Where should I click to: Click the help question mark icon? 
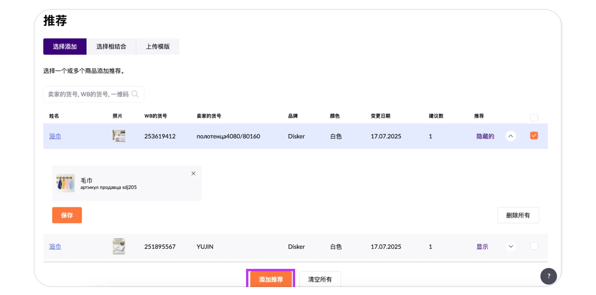(549, 276)
